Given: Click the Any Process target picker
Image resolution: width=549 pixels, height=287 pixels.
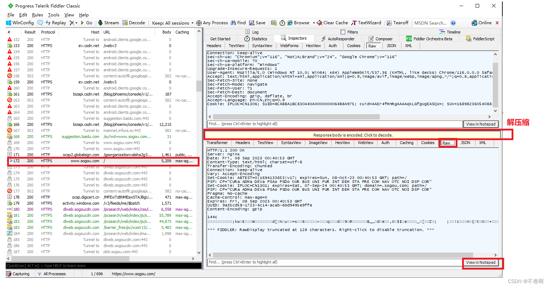Looking at the screenshot, I should [212, 23].
